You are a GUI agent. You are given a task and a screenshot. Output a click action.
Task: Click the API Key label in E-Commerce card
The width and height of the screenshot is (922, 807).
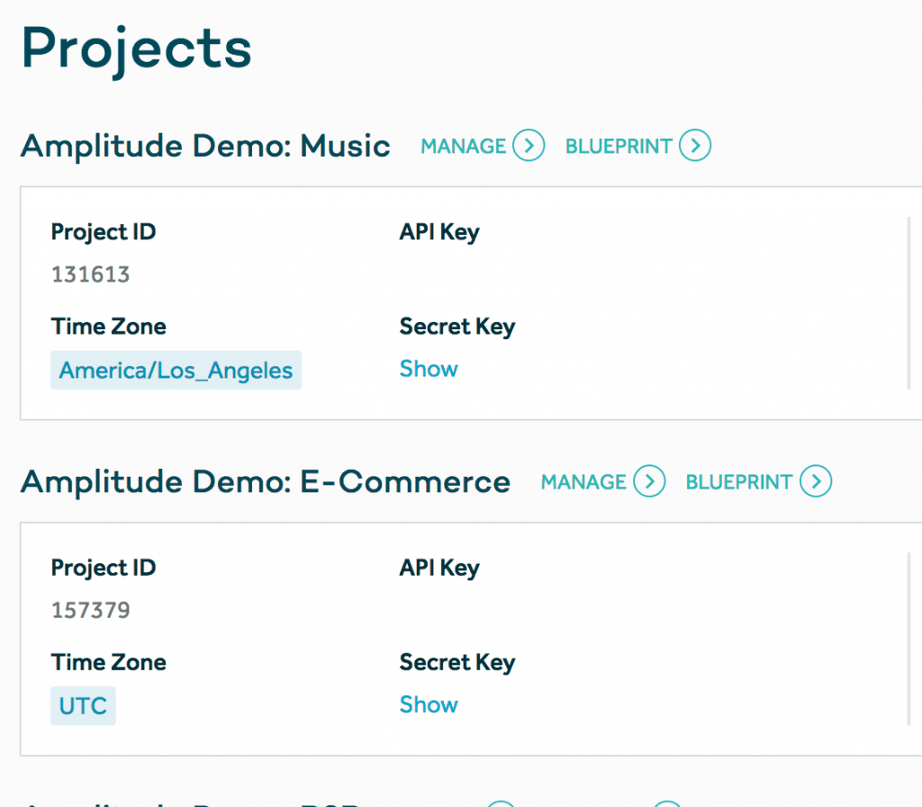pos(439,568)
